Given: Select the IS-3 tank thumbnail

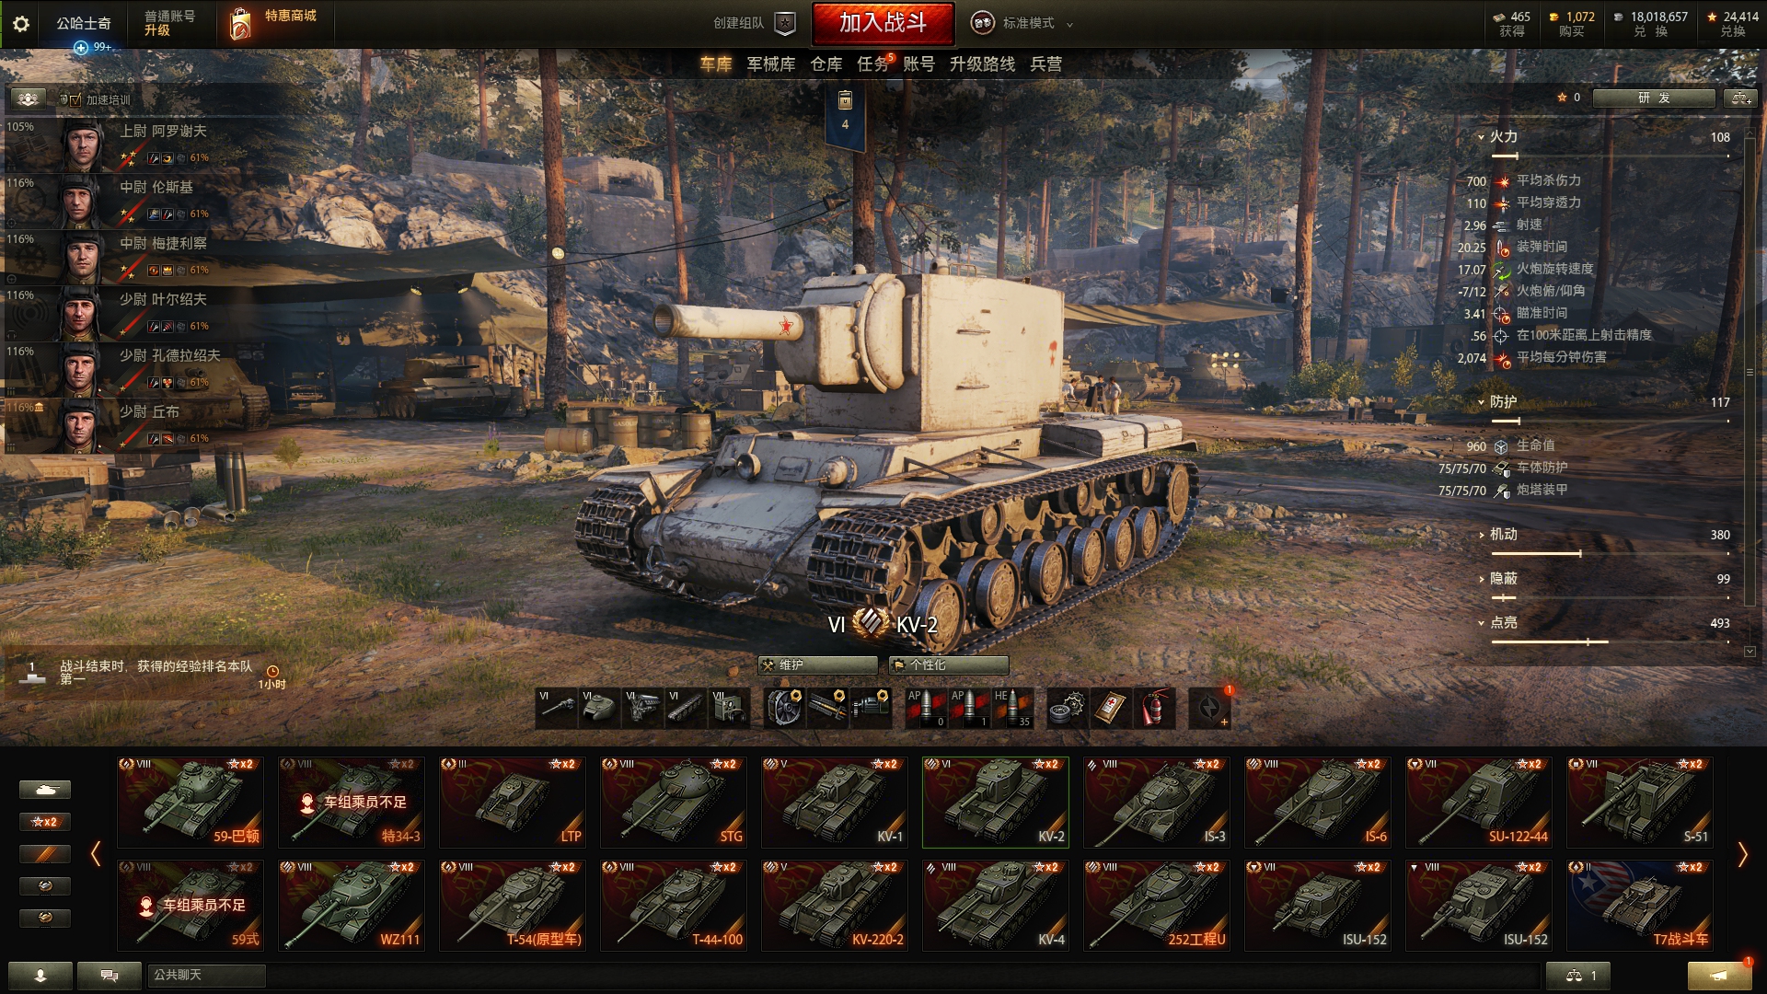Looking at the screenshot, I should point(1157,802).
